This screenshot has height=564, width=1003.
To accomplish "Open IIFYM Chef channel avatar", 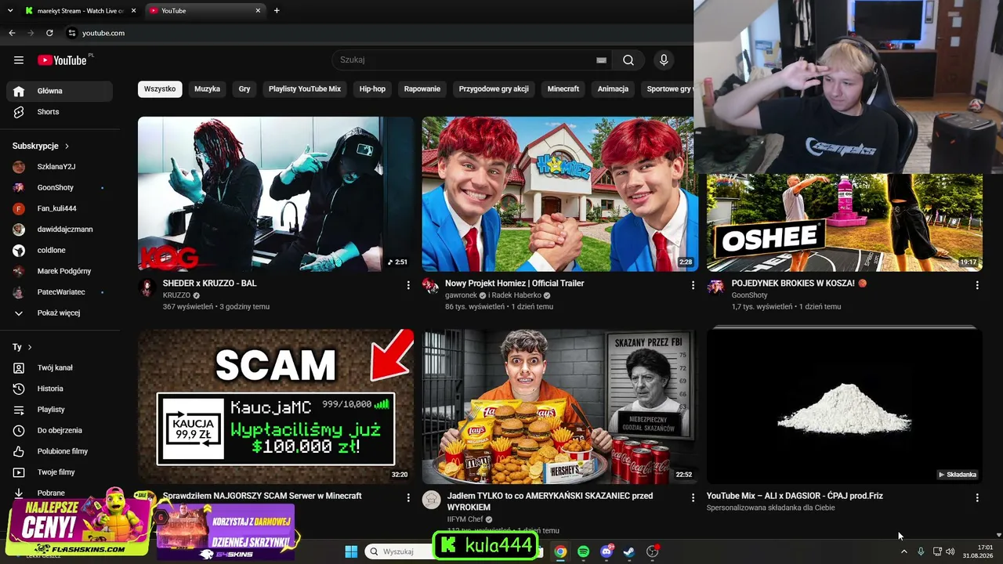I will [431, 499].
